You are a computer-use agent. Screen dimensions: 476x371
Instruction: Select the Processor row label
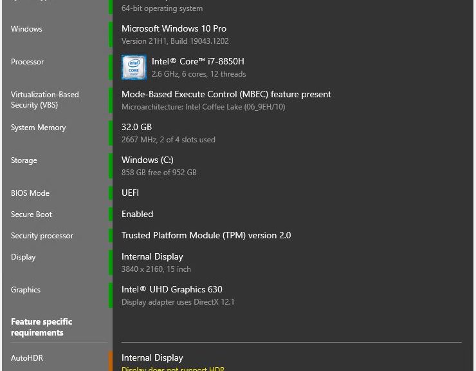27,62
